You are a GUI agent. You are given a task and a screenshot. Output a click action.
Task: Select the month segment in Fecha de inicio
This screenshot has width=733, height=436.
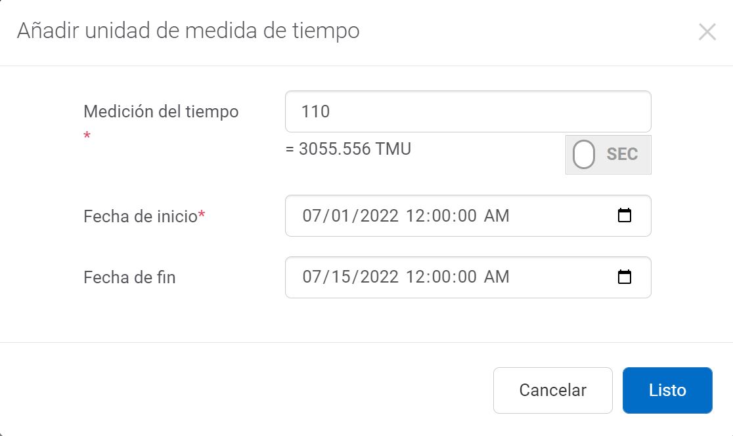(311, 216)
